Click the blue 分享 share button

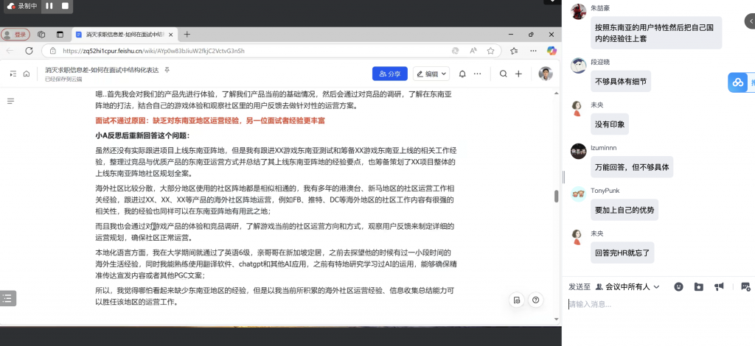pos(390,74)
